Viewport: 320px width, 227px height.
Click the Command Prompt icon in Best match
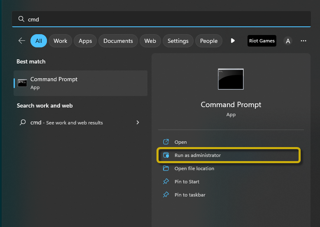[x=22, y=83]
